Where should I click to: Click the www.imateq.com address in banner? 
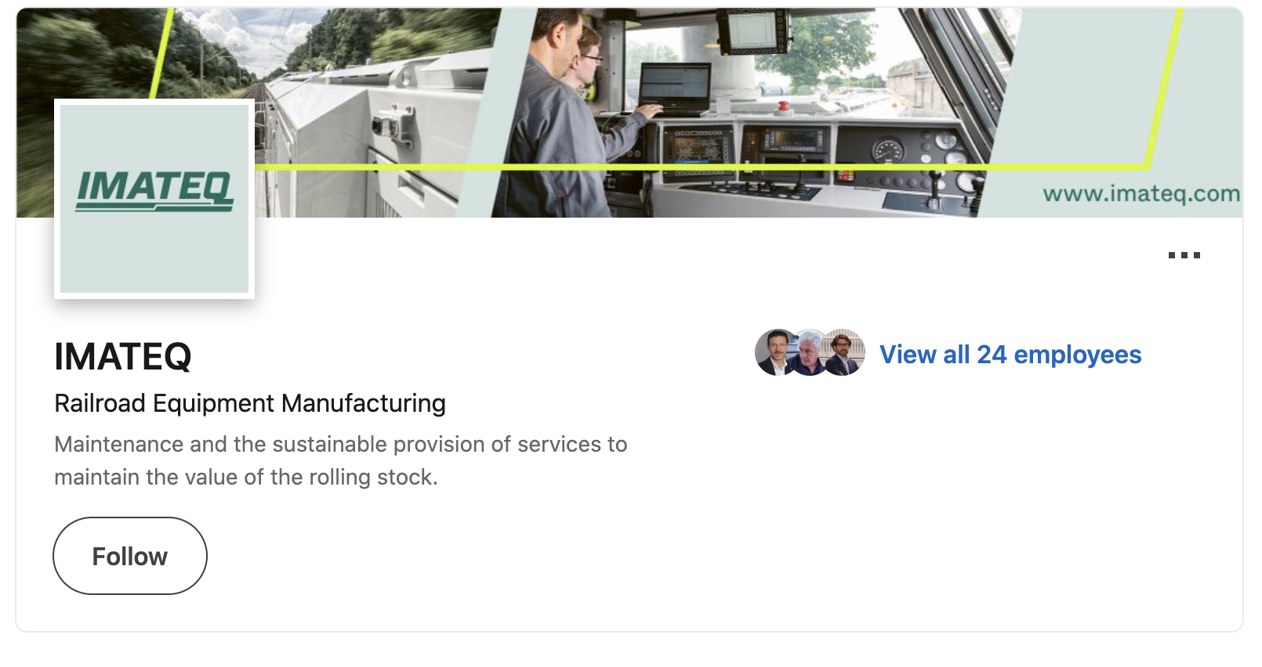pyautogui.click(x=1141, y=193)
